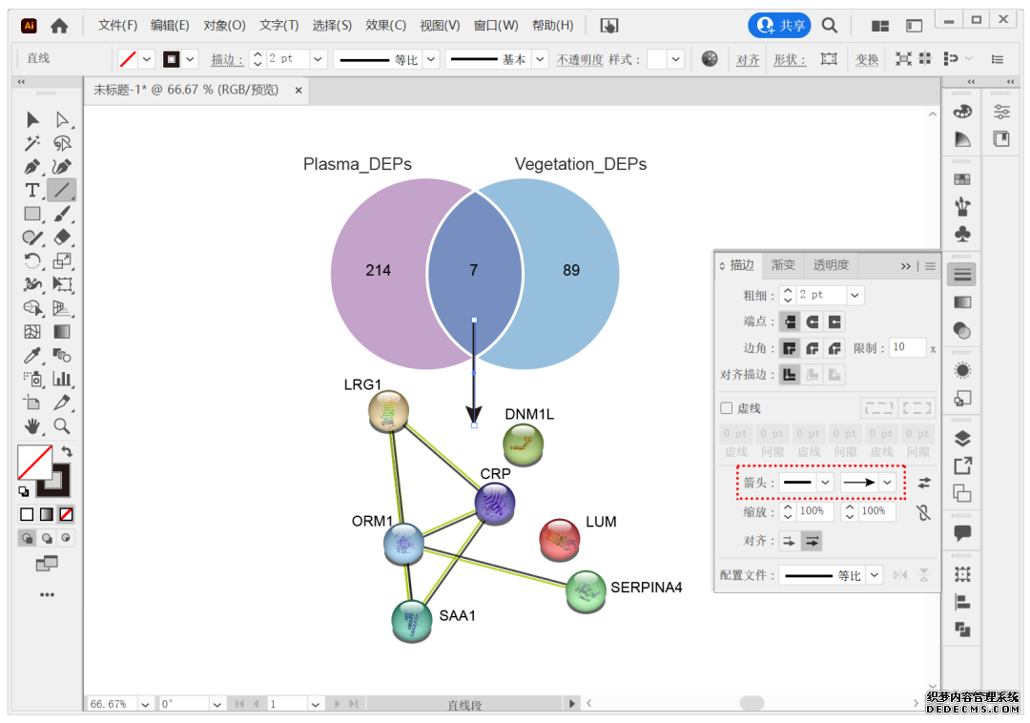
Task: Open the zoom level dropdown
Action: click(x=145, y=704)
